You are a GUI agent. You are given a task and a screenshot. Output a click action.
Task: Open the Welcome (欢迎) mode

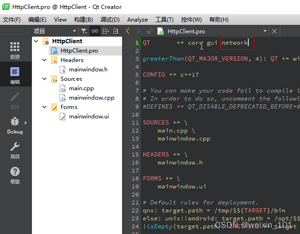[15, 50]
